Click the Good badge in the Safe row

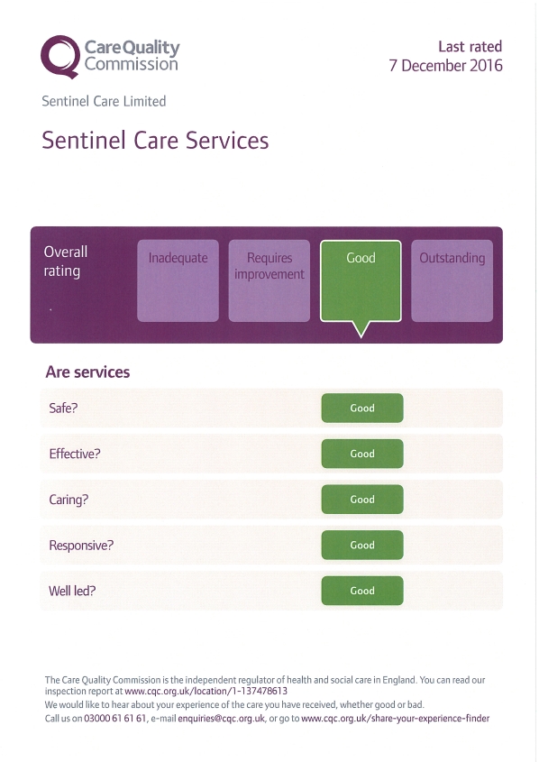coord(362,408)
